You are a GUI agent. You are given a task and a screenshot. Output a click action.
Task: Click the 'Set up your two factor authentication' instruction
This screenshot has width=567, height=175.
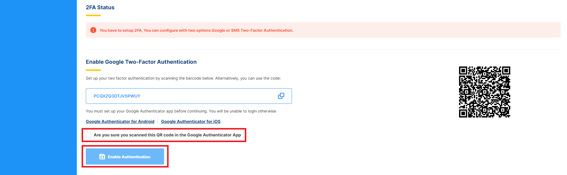[x=183, y=78]
